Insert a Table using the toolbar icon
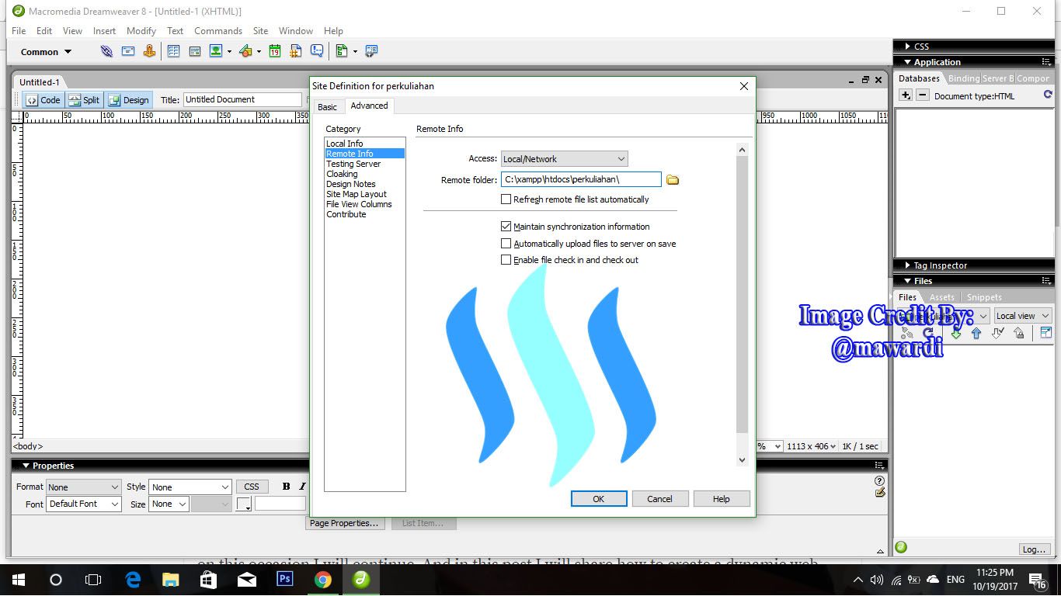 [x=173, y=51]
